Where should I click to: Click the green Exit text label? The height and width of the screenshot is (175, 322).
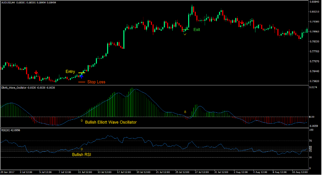[197, 29]
